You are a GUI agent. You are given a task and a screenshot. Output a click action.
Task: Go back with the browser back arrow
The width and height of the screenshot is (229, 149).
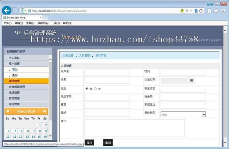click(7, 11)
